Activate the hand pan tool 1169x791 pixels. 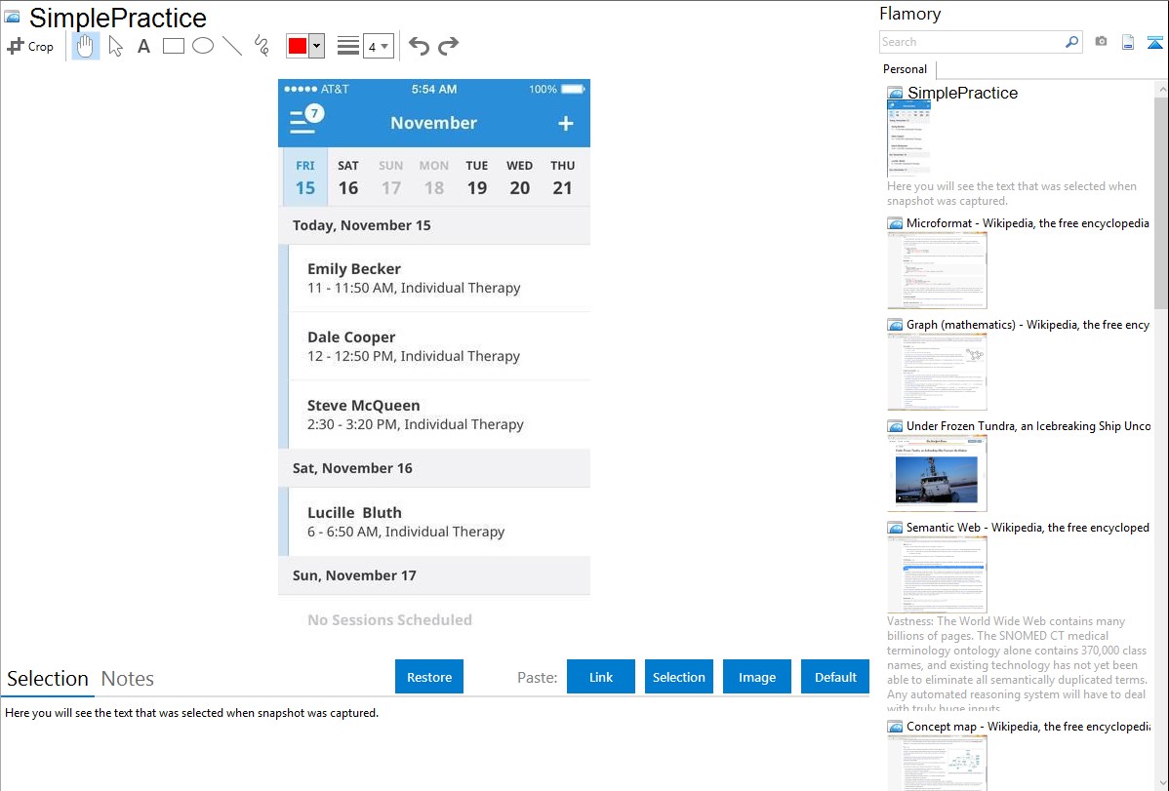click(x=85, y=46)
